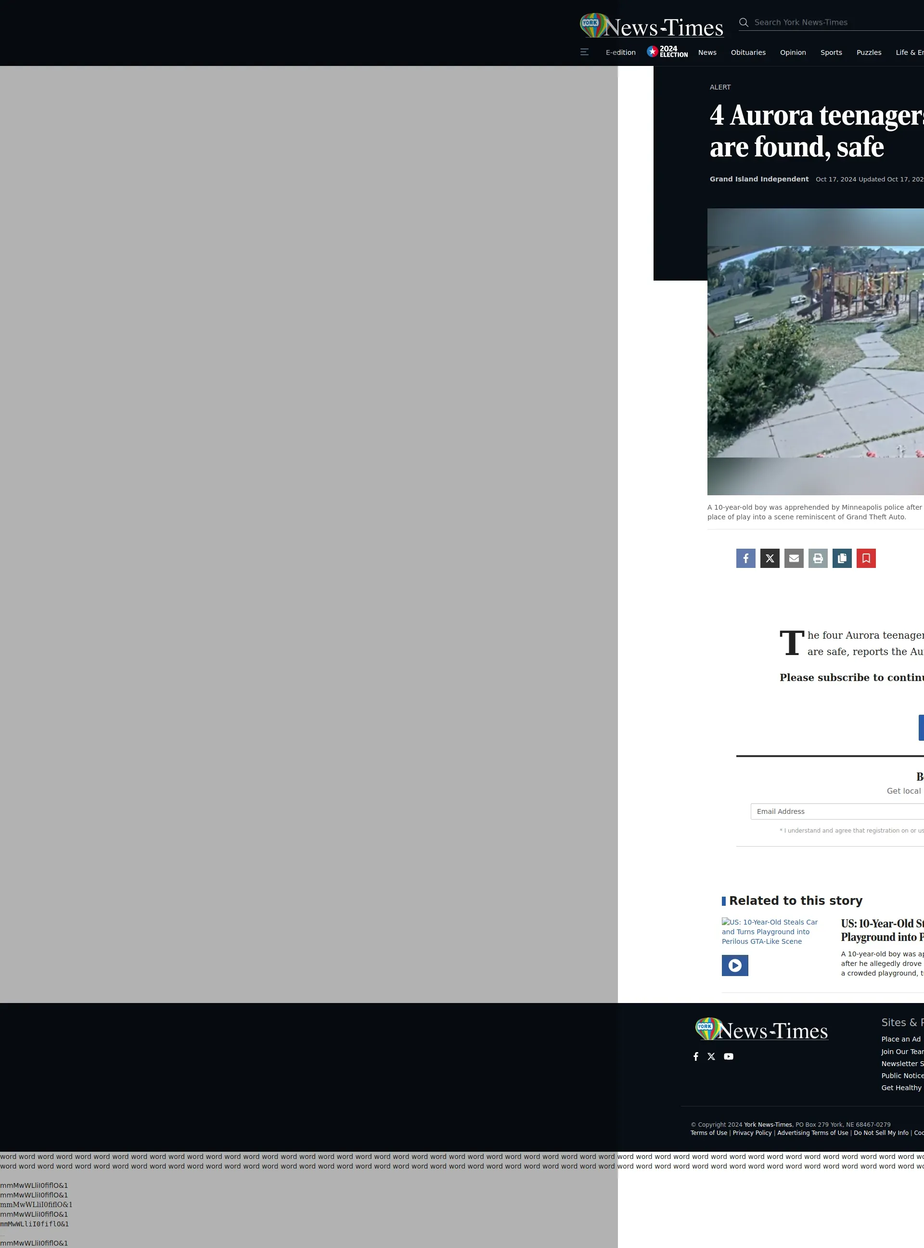Screen dimensions: 924x1248
Task: Play the related story video
Action: [734, 965]
